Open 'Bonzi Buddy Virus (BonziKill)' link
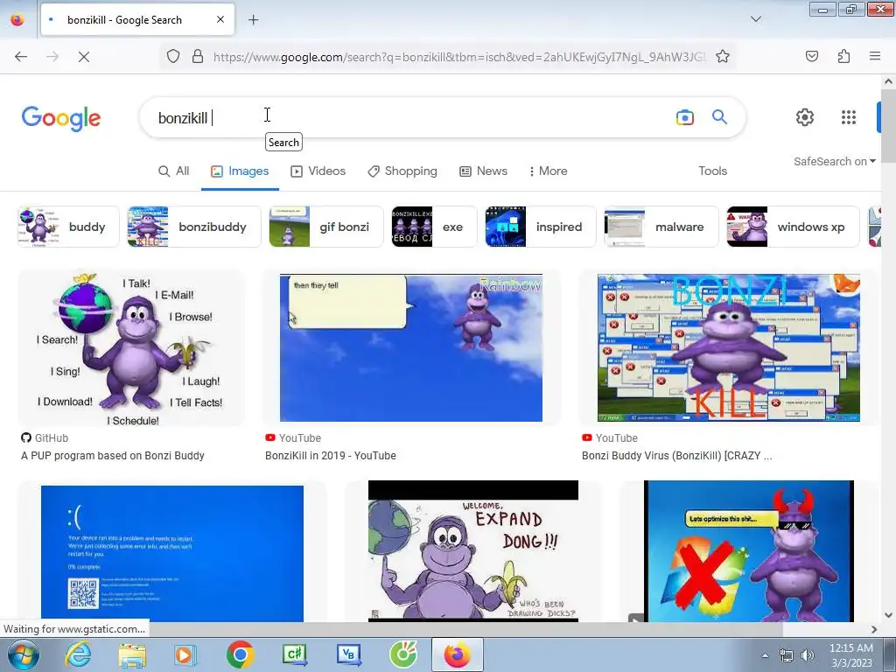The image size is (896, 672). [x=676, y=455]
